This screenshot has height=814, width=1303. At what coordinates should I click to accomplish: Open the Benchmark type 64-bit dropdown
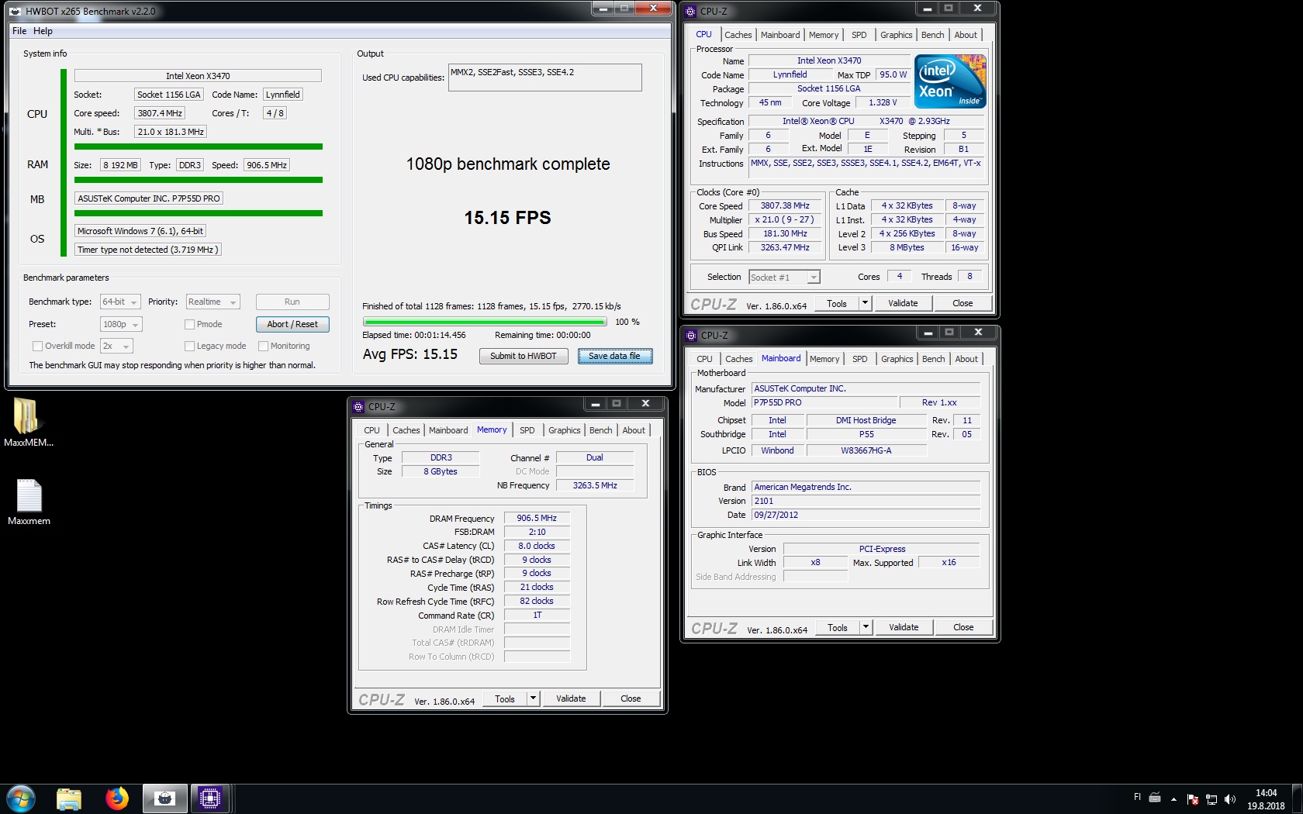120,302
